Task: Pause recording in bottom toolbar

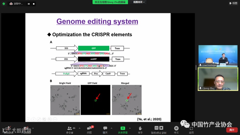Action: [x=156, y=128]
